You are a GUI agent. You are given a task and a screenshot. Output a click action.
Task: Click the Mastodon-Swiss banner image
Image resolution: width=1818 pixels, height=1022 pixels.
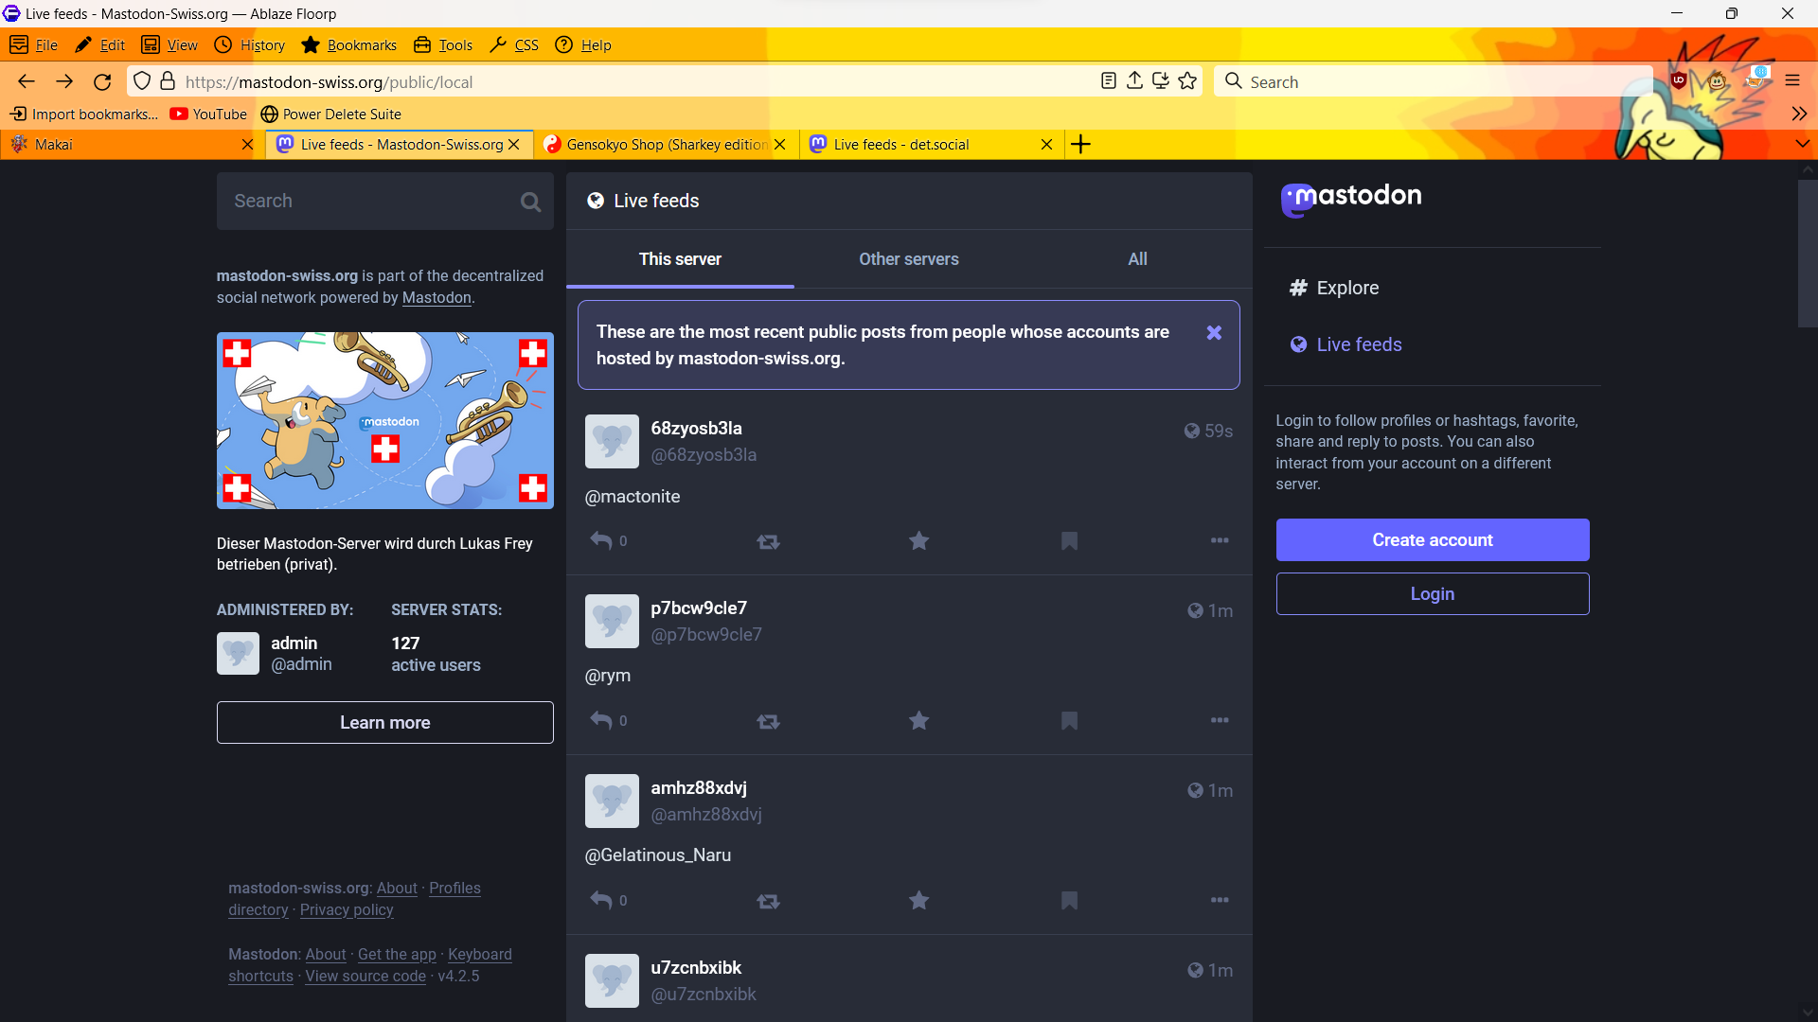coord(384,420)
